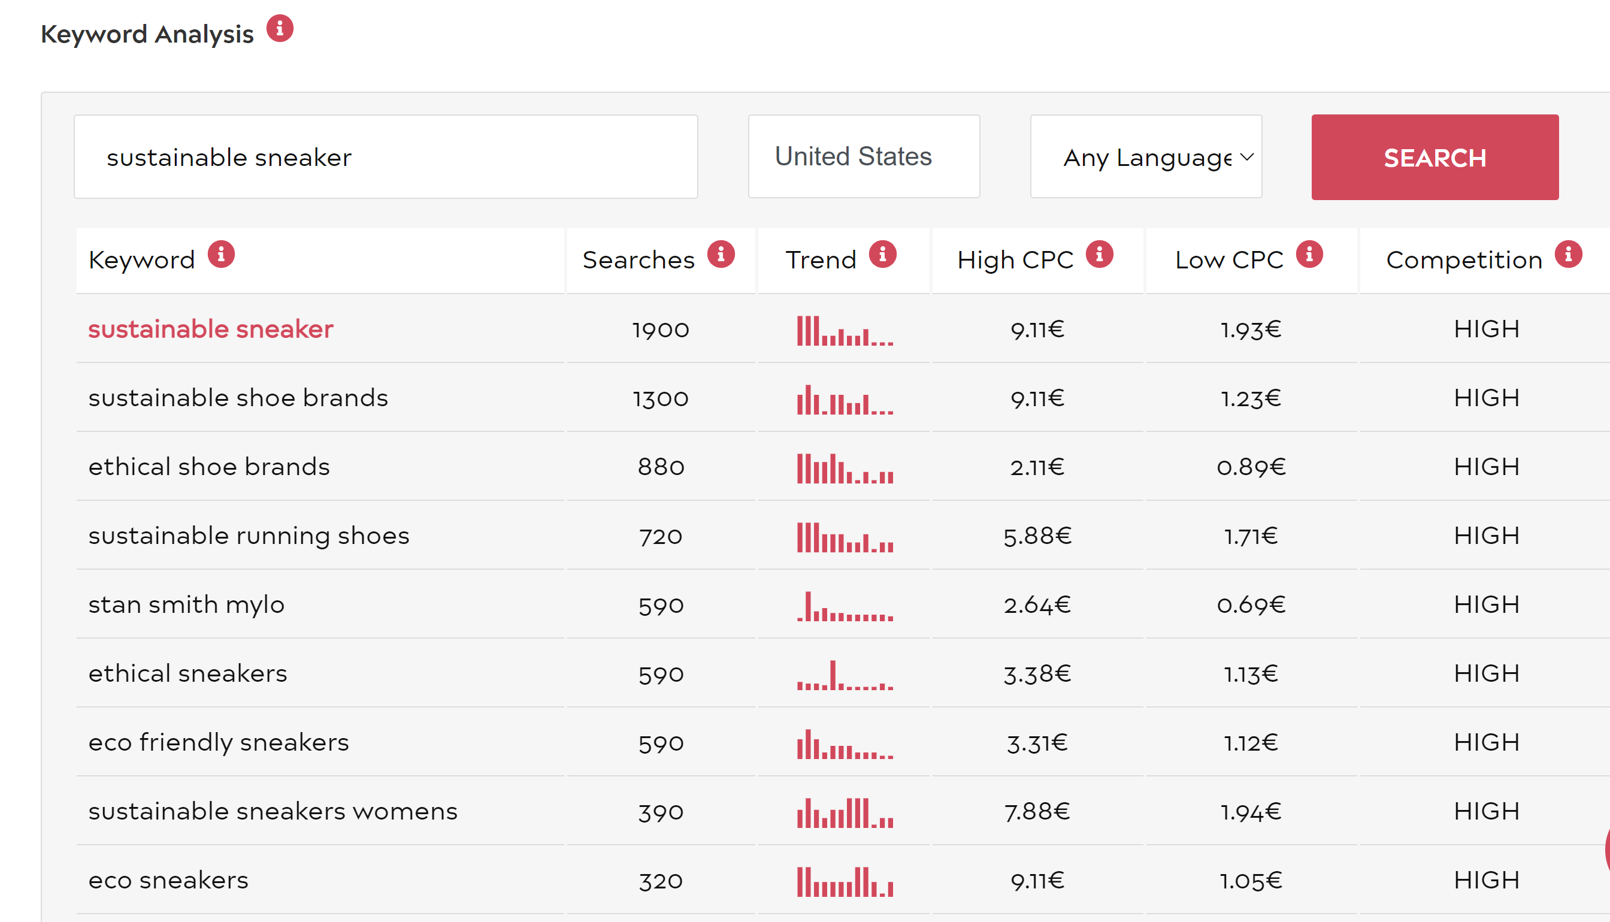
Task: Click the 0.69€ Low CPC value
Action: tap(1251, 605)
